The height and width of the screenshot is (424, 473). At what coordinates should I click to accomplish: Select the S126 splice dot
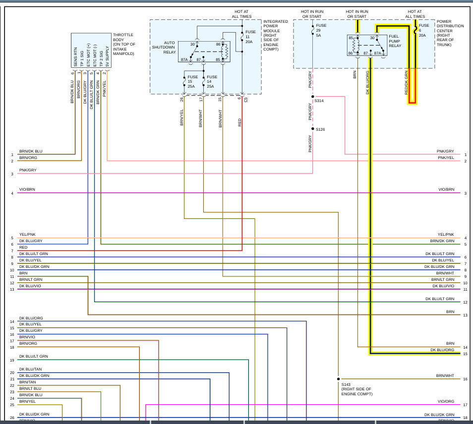[x=313, y=129]
